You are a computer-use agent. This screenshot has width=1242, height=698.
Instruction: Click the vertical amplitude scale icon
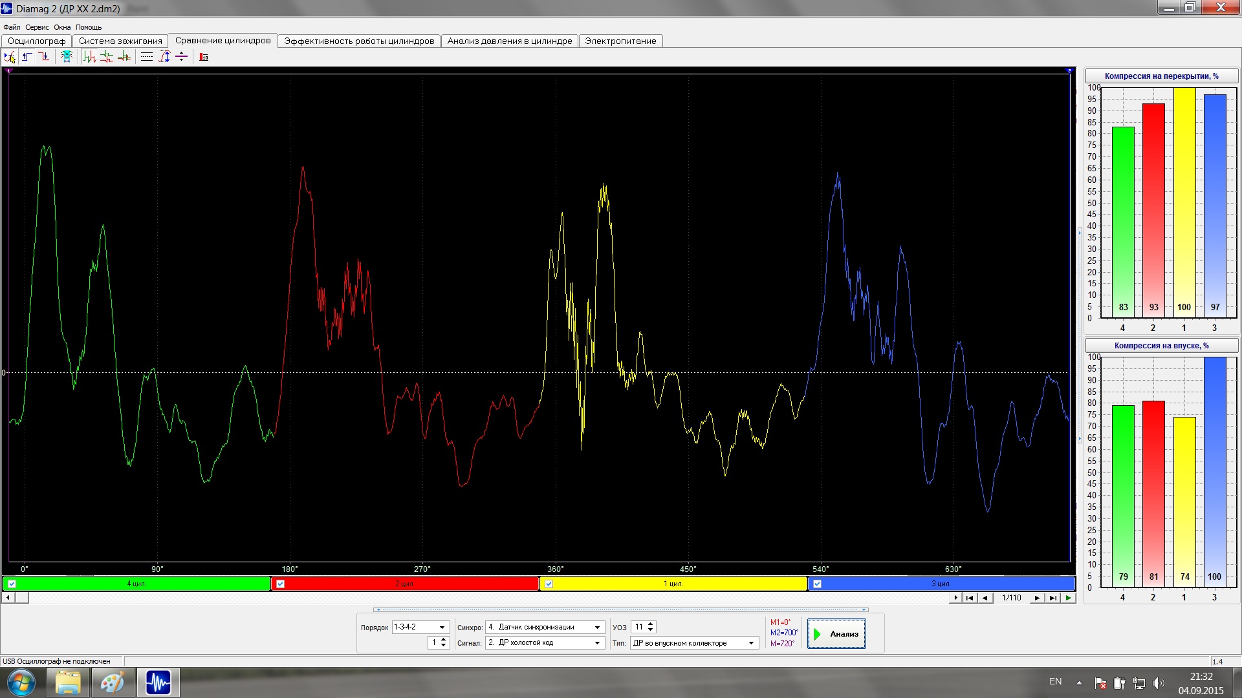pos(164,57)
